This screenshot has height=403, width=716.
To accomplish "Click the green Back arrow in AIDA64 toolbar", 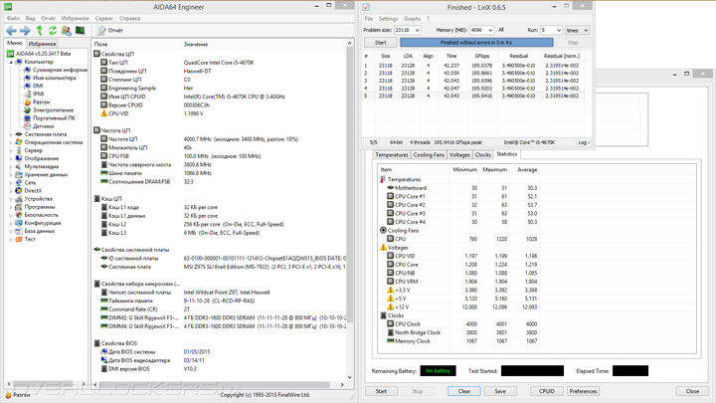I will click(10, 31).
